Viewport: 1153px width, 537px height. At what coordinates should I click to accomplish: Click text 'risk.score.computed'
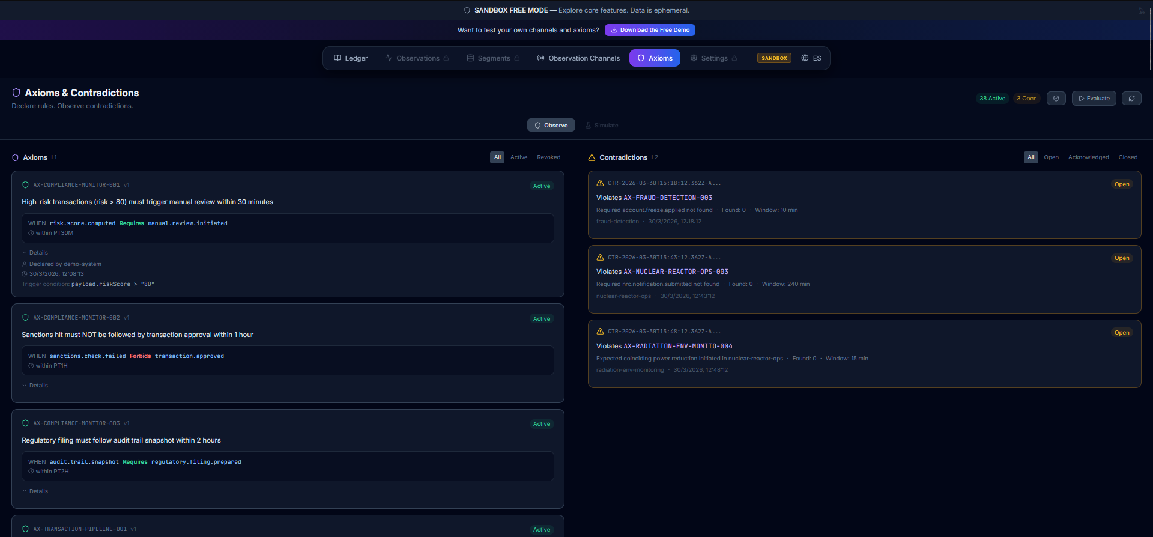click(82, 223)
